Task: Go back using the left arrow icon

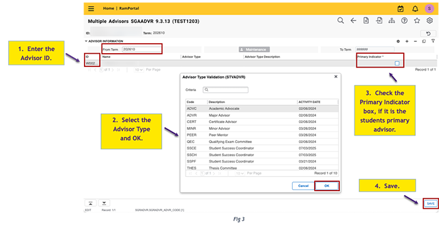Action: pos(353,21)
